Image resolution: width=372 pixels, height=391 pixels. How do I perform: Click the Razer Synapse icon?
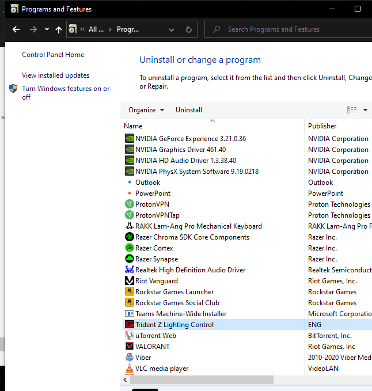click(x=130, y=259)
